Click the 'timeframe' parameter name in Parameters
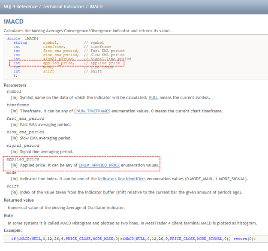The width and height of the screenshot is (268, 251). [x=18, y=105]
